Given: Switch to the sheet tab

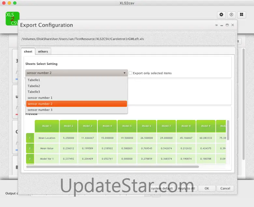Looking at the screenshot, I should point(28,52).
